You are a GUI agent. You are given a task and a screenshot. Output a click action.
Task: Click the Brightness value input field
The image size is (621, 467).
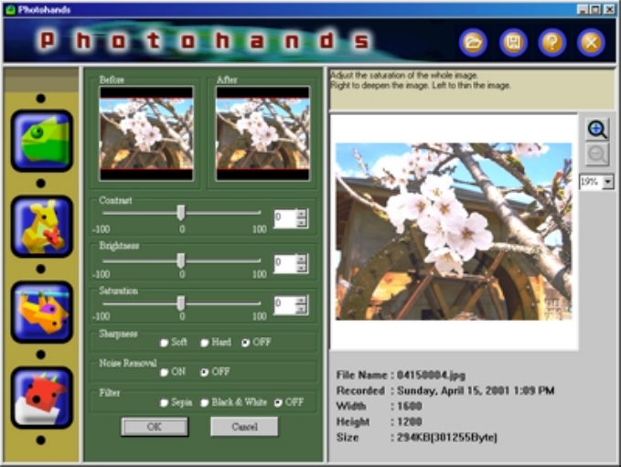pyautogui.click(x=285, y=263)
